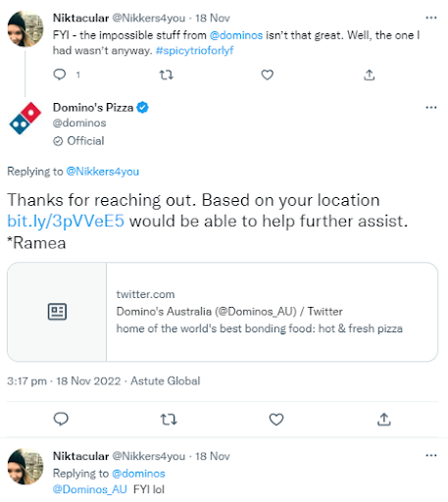Open Niktacular's avatar on the top tweet

(25, 28)
